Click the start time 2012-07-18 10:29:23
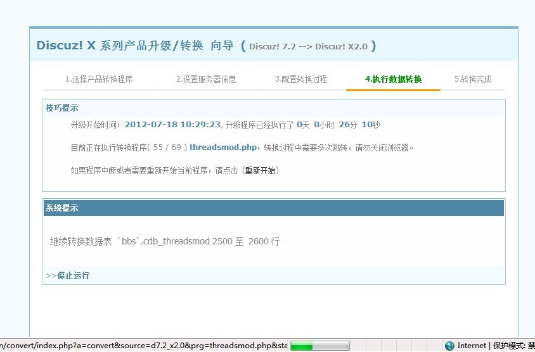Image resolution: width=535 pixels, height=352 pixels. [172, 125]
